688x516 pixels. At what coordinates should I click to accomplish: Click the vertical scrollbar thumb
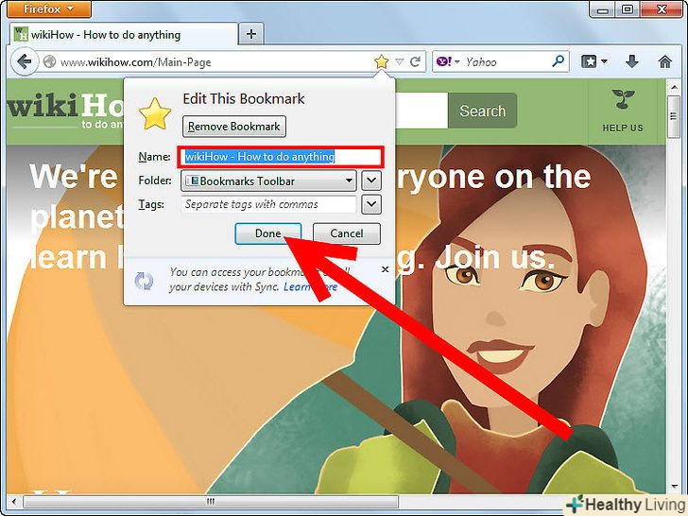coord(674,116)
